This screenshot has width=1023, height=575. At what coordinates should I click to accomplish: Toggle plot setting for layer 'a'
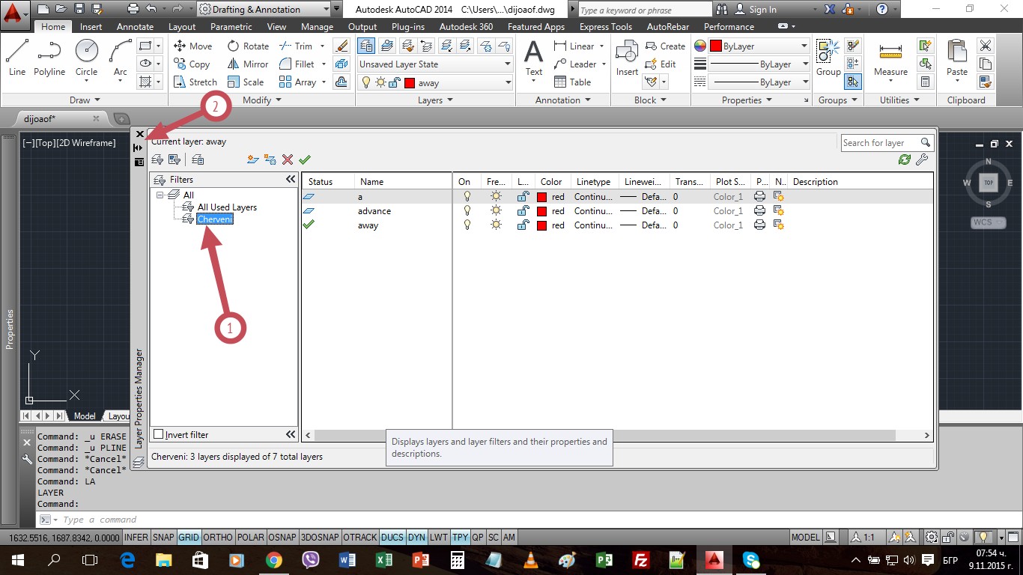point(759,196)
